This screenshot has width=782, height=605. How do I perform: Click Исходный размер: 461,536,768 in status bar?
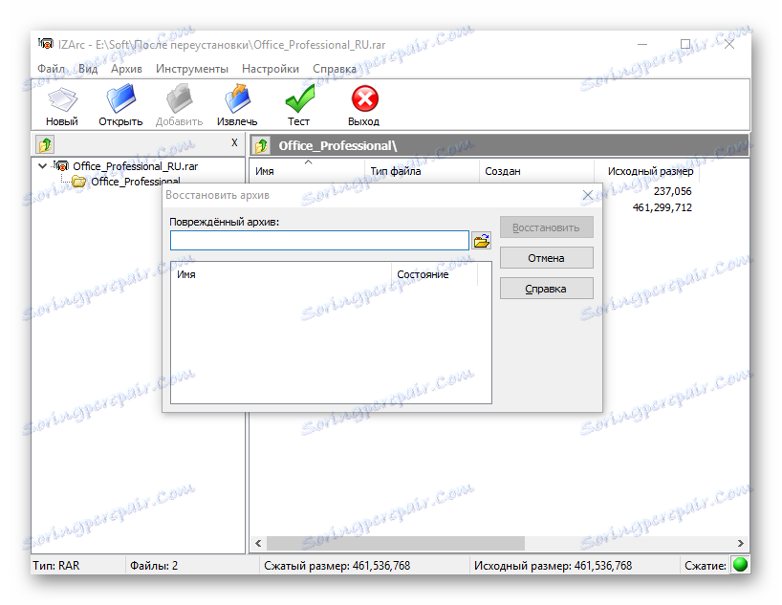(x=553, y=565)
